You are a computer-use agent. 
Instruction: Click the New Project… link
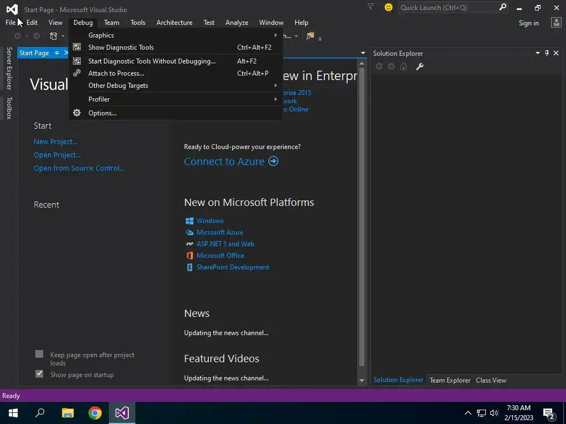pyautogui.click(x=55, y=142)
